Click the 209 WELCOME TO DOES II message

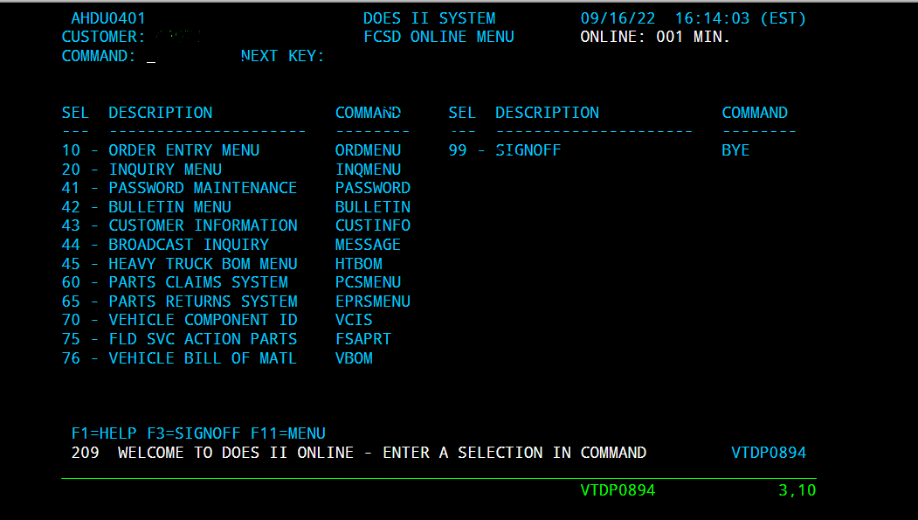[x=358, y=453]
